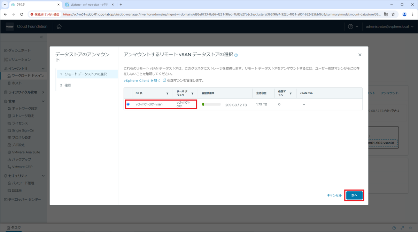Switch to the vSphere vcf-m01-cl02 browser tab

point(88,5)
